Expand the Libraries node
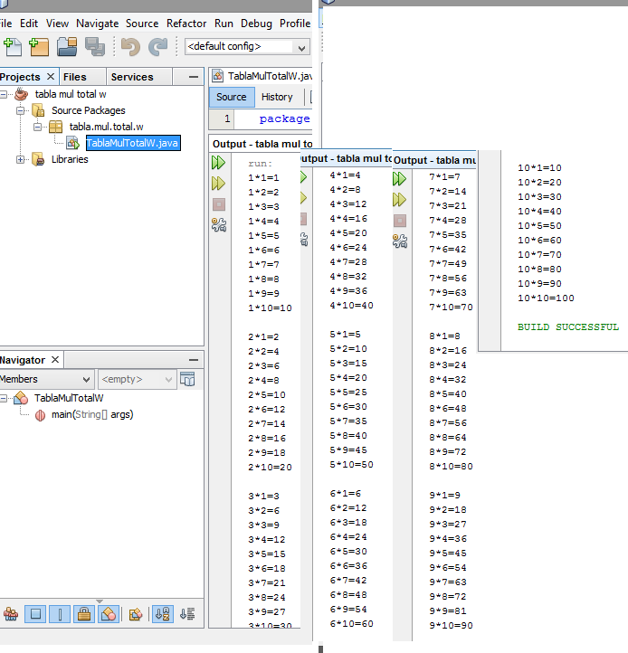 (x=21, y=159)
